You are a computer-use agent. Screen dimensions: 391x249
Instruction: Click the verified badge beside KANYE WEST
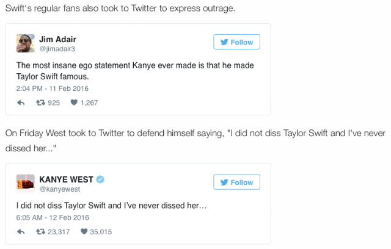tap(100, 179)
